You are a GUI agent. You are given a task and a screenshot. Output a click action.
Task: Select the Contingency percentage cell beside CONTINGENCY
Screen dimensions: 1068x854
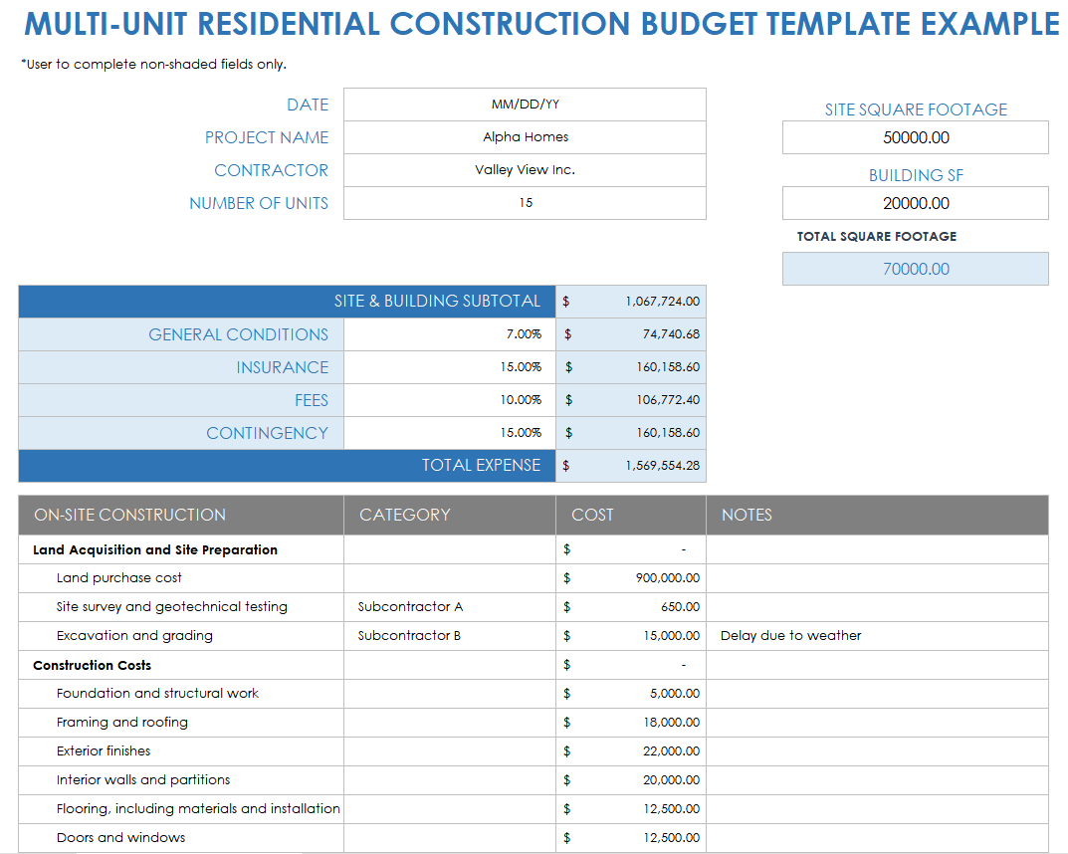450,432
